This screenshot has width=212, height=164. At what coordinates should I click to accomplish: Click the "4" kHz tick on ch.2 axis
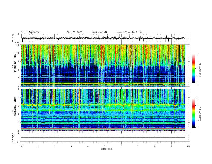pyautogui.click(x=19, y=114)
